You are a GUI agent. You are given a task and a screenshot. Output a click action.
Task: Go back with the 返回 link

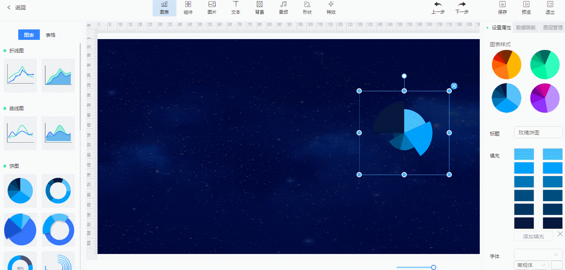tap(16, 7)
